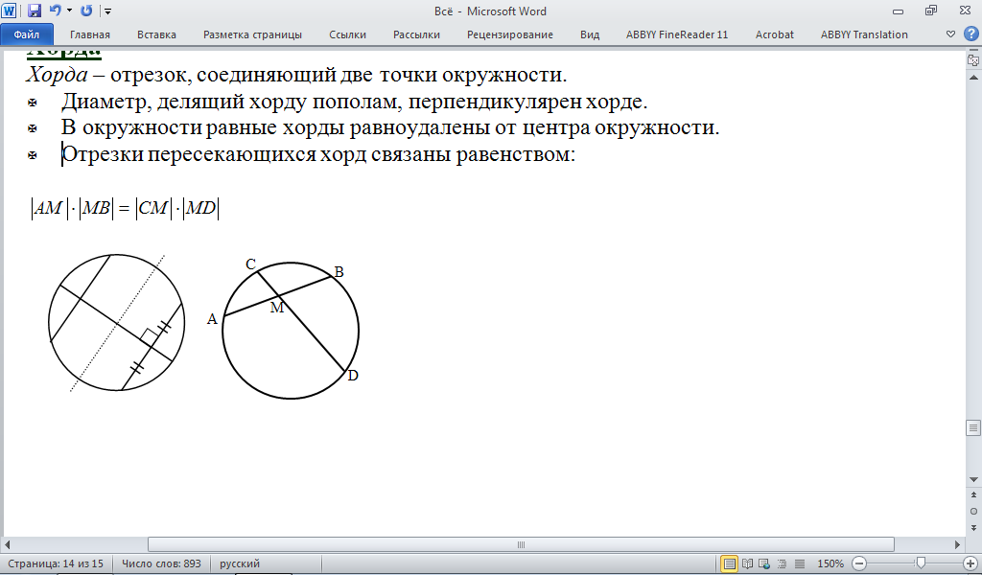Go to previous page with double-up arrow
982x575 pixels.
[973, 494]
